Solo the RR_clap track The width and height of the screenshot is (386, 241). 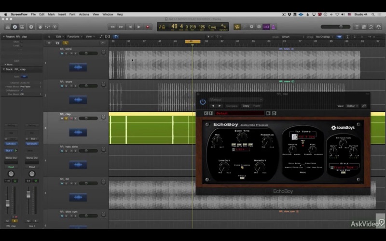coord(66,119)
